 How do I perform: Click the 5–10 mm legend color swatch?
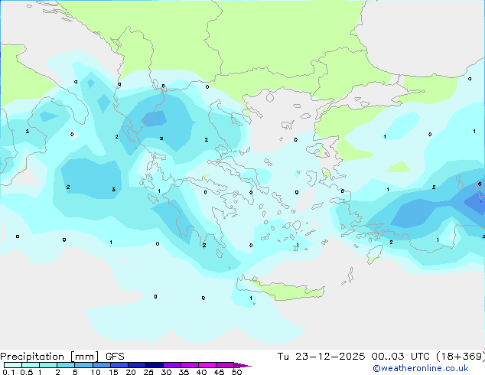tap(83, 365)
